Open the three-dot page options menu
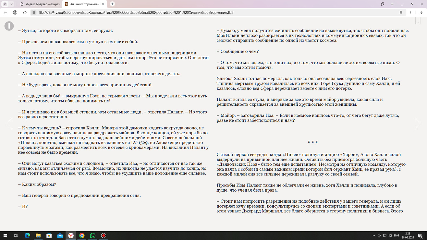This screenshot has height=240, width=427. coord(411,12)
